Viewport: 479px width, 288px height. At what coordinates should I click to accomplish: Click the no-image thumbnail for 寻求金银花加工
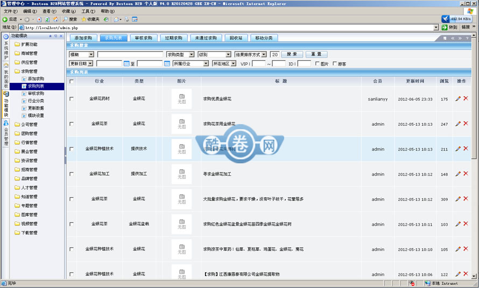tap(181, 174)
